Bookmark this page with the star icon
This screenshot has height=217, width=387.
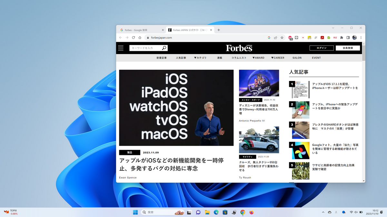click(282, 38)
